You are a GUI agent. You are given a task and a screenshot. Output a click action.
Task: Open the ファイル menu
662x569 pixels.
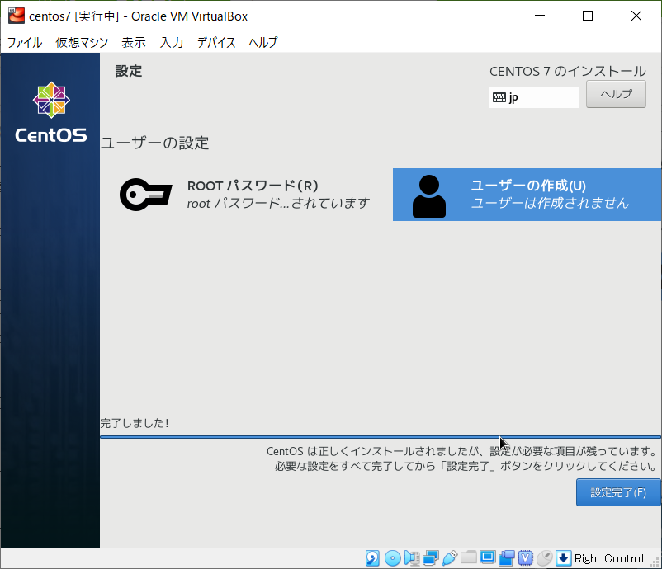25,42
